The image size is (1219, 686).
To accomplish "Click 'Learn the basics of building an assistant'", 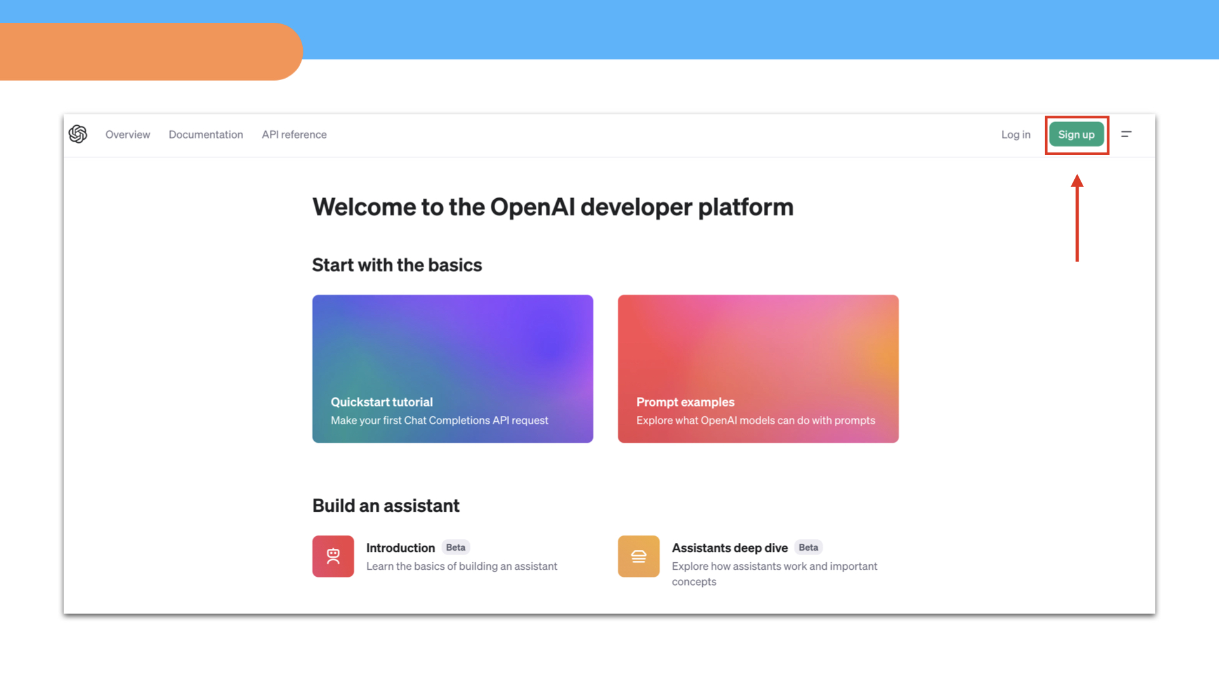I will point(462,566).
